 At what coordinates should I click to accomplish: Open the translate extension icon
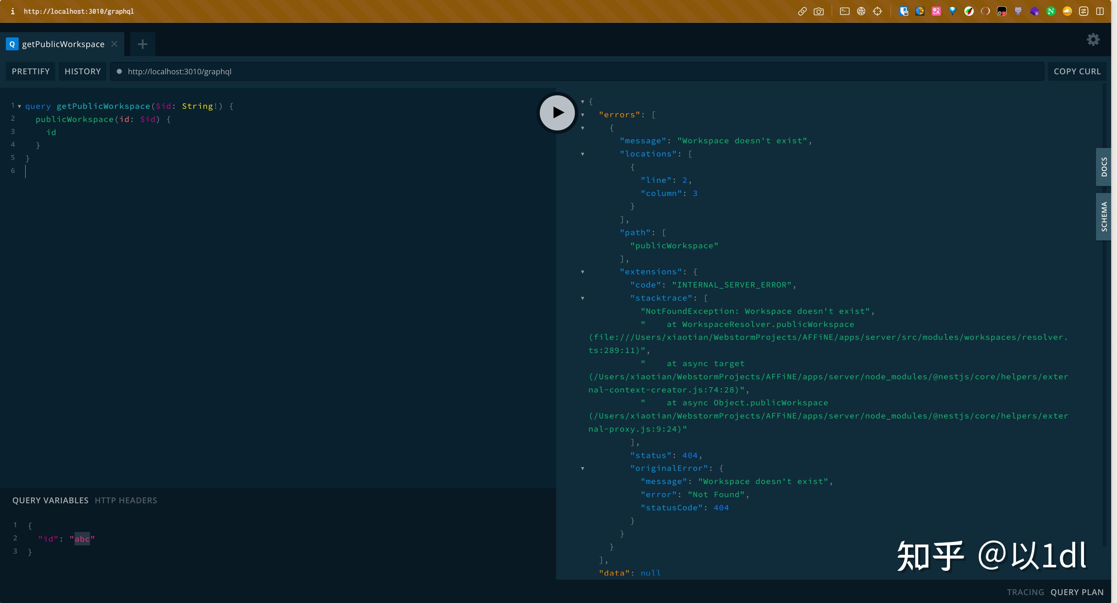936,12
